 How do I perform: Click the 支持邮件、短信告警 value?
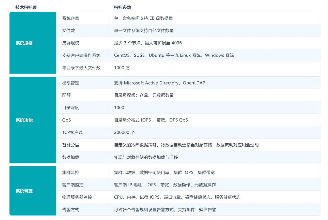pos(165,210)
